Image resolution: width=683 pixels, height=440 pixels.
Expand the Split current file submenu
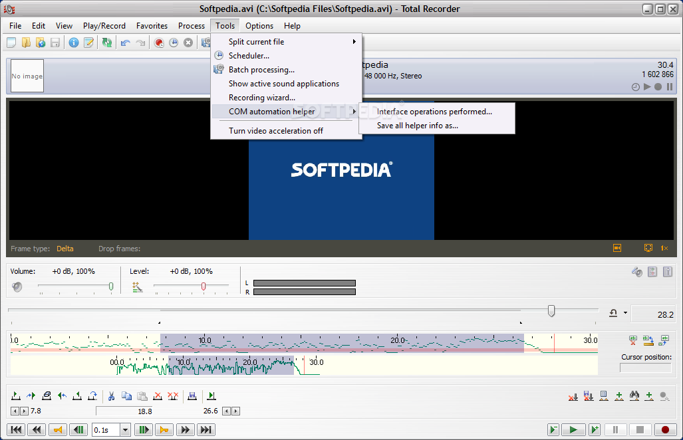tap(286, 42)
